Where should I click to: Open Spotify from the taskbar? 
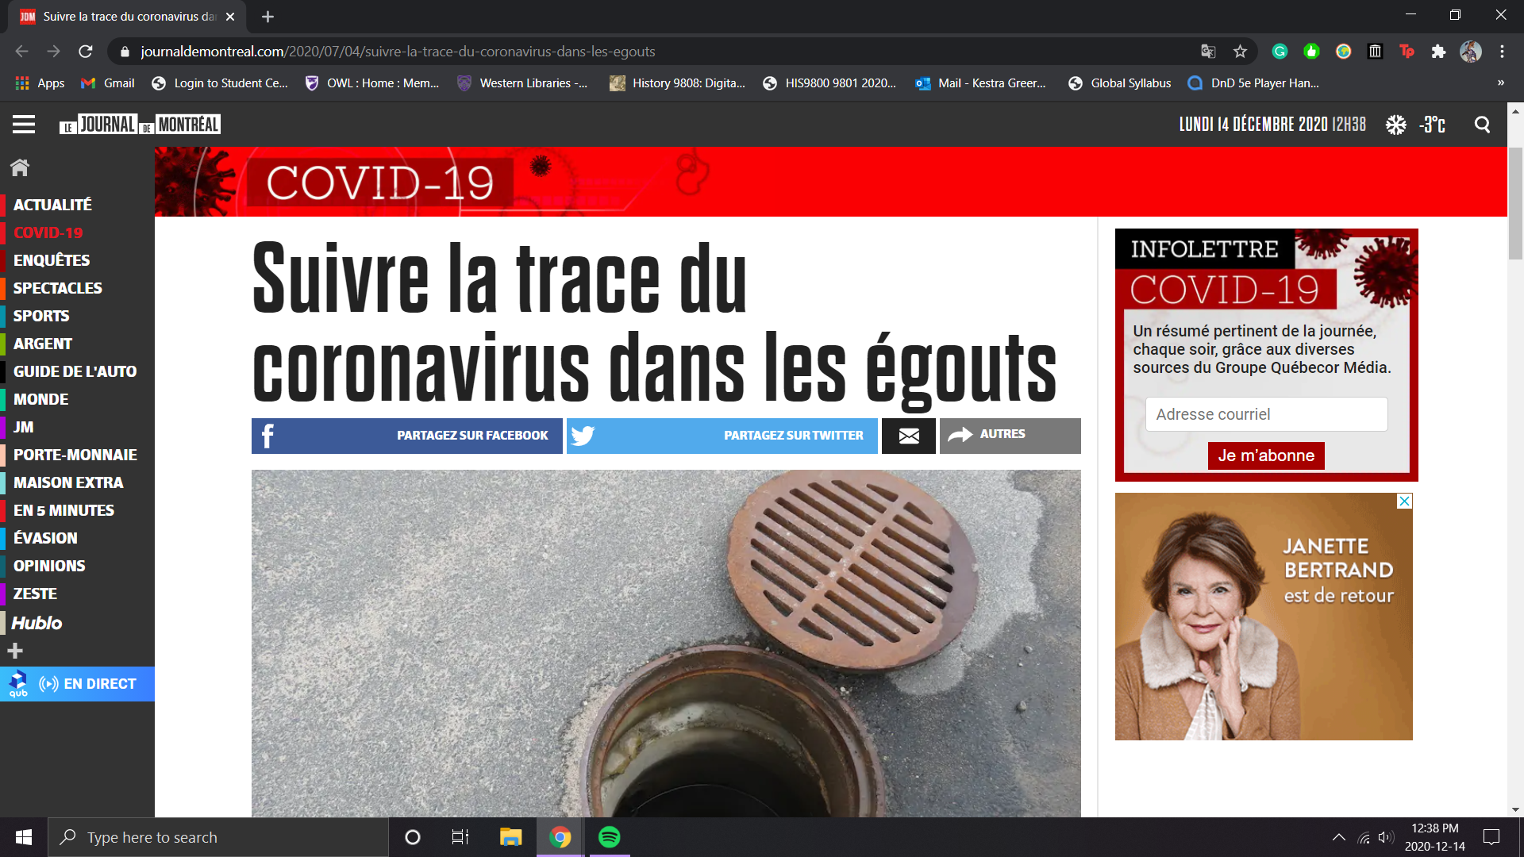pyautogui.click(x=609, y=837)
